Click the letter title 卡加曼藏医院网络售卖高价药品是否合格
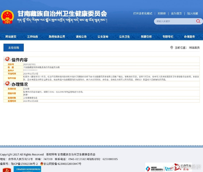This screenshot has height=172, width=203. click(41, 67)
